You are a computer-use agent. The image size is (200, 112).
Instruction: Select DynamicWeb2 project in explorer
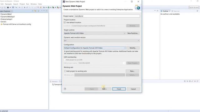[x=6, y=14]
